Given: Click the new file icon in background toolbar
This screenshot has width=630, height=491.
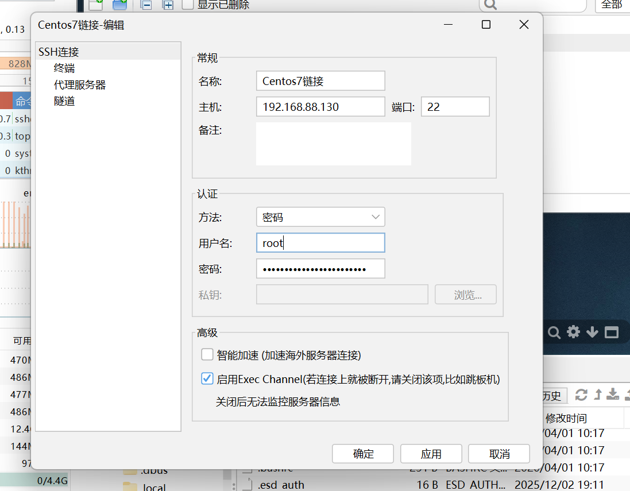Looking at the screenshot, I should pos(96,5).
